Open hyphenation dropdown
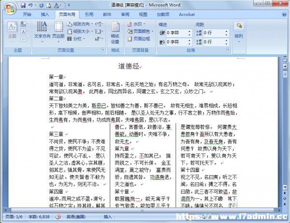The width and height of the screenshot is (290, 223). (x=99, y=39)
